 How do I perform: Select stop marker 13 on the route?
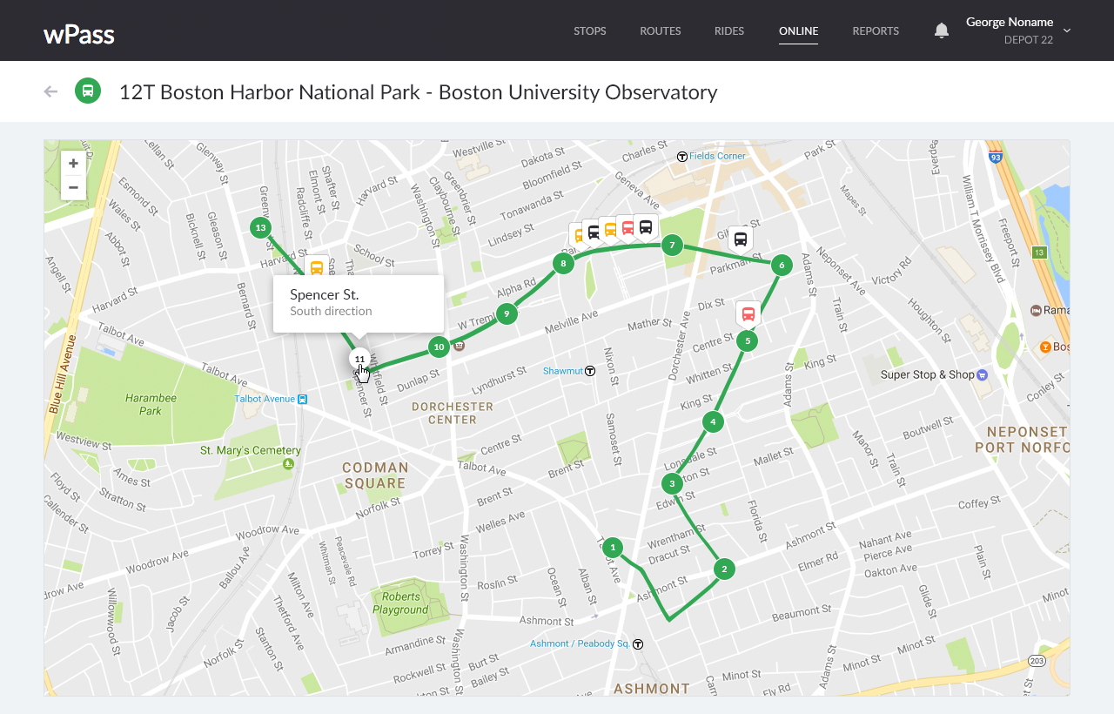(260, 228)
